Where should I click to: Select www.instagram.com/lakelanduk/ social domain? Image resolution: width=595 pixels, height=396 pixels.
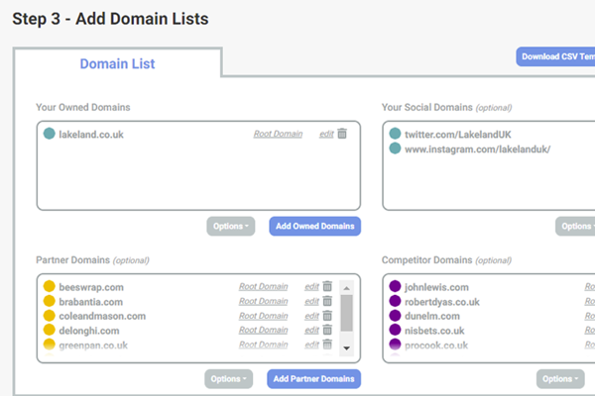click(477, 149)
